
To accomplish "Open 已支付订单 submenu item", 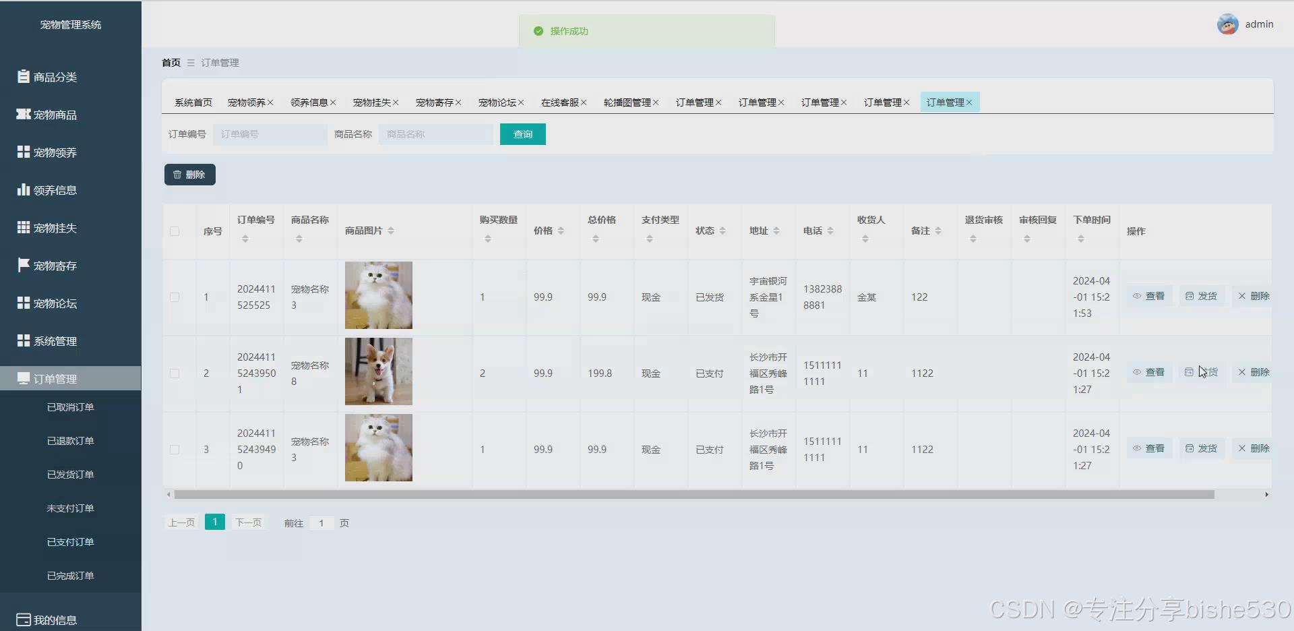I will 70,542.
